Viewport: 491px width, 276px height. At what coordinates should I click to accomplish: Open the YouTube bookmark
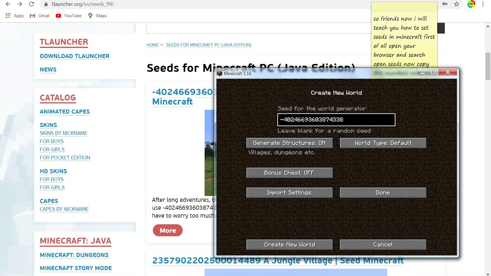pyautogui.click(x=68, y=16)
